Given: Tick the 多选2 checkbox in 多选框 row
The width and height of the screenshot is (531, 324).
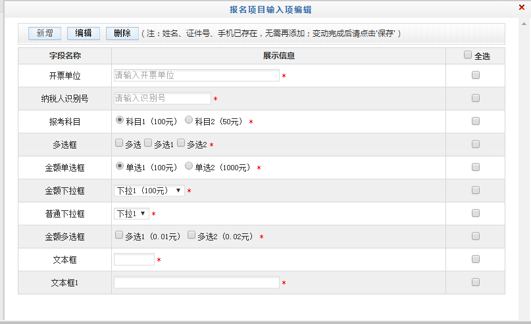Looking at the screenshot, I should pyautogui.click(x=181, y=143).
